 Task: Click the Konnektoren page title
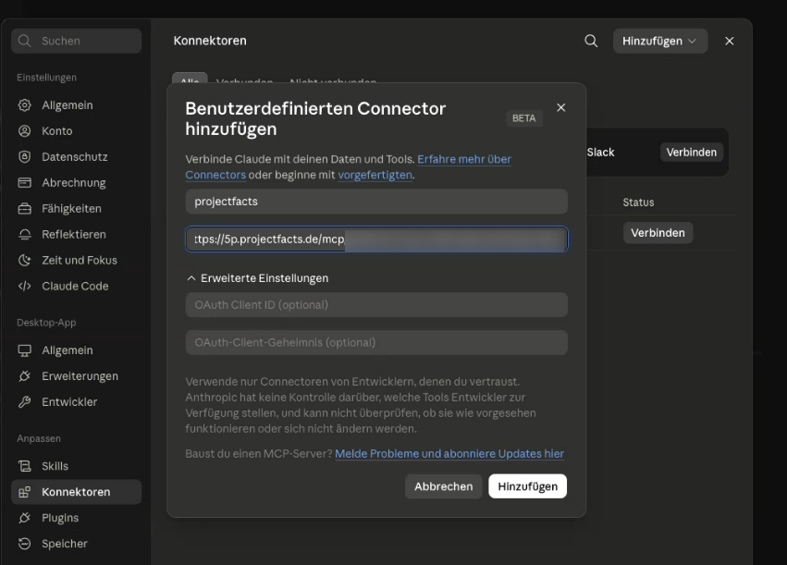pos(210,41)
